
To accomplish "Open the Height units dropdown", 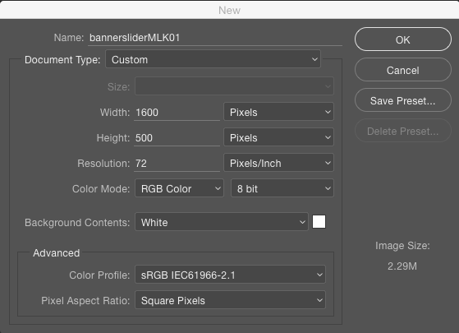I will 278,137.
